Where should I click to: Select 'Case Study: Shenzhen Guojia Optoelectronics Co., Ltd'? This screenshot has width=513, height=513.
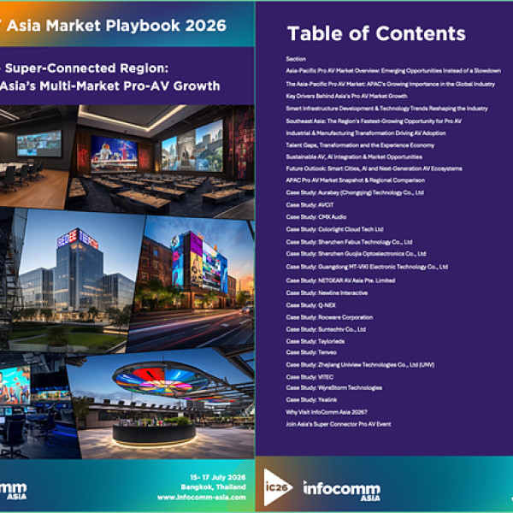tap(356, 254)
